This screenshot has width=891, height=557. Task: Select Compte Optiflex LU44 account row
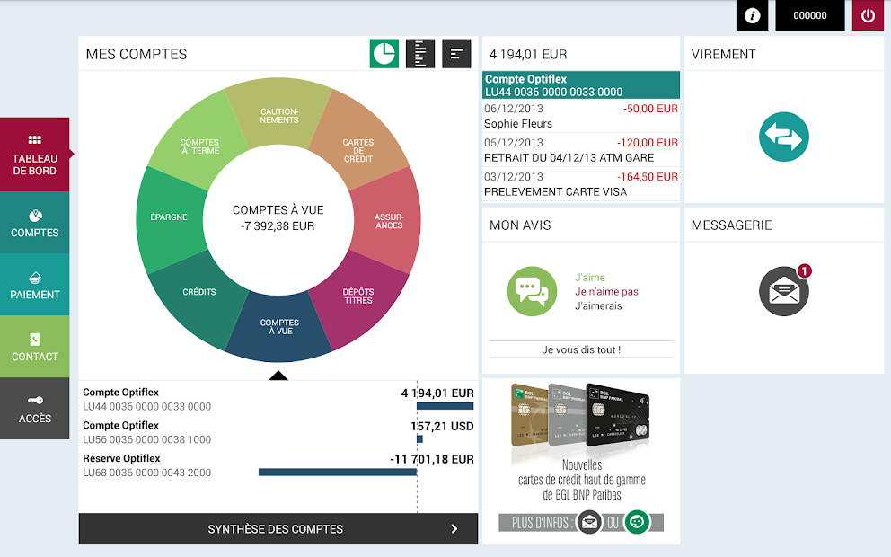(278, 399)
